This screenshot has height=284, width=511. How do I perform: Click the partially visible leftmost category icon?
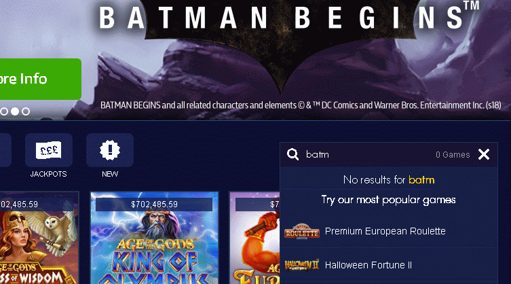coord(5,150)
